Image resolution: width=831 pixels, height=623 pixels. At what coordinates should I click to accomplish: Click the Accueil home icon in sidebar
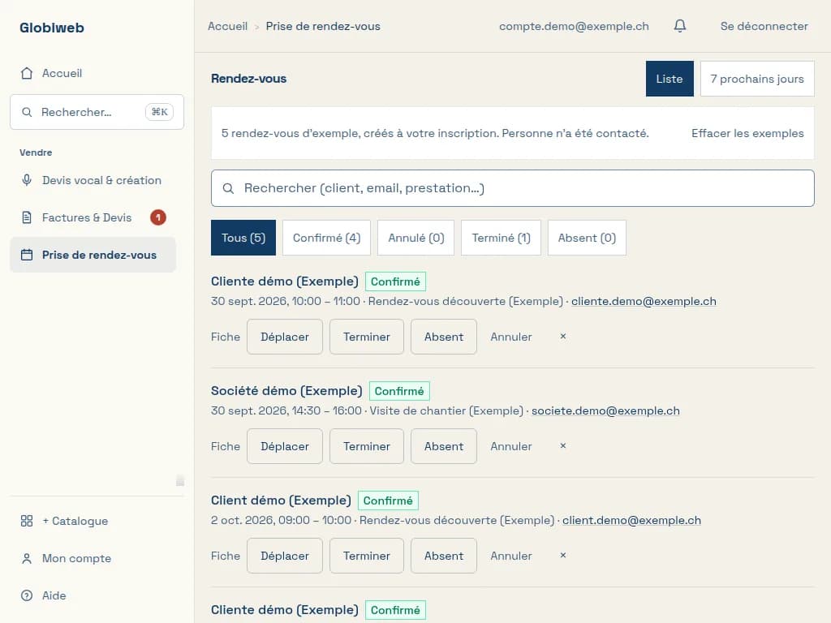tap(27, 73)
